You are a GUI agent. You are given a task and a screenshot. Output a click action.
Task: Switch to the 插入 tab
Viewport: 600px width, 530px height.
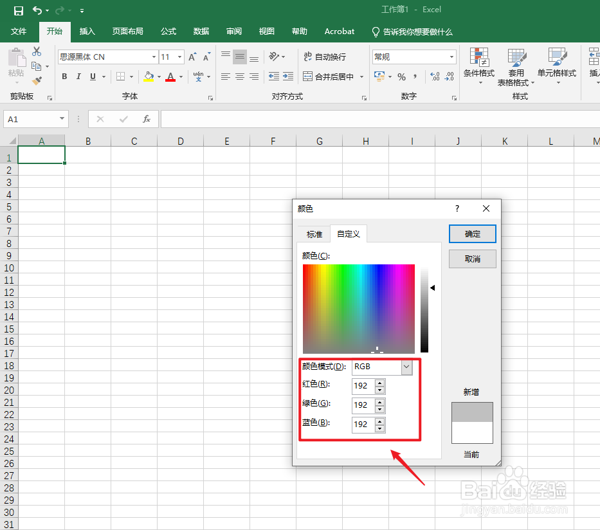pos(87,32)
